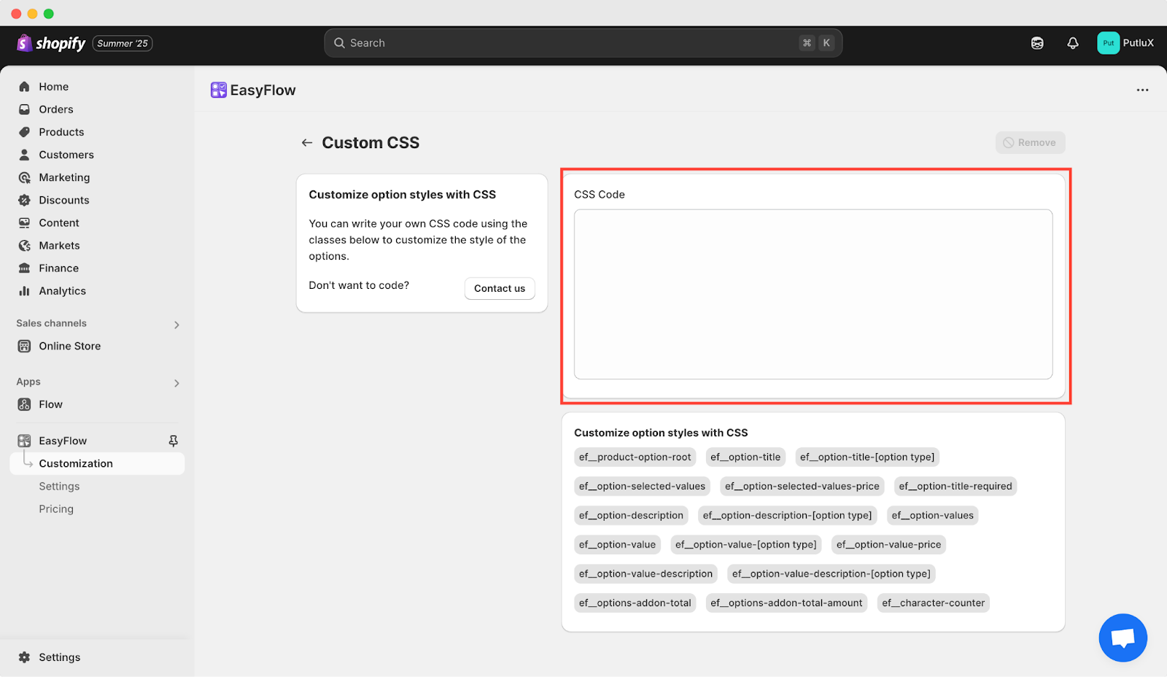Image resolution: width=1167 pixels, height=677 pixels.
Task: Click the Remove button
Action: pos(1030,142)
